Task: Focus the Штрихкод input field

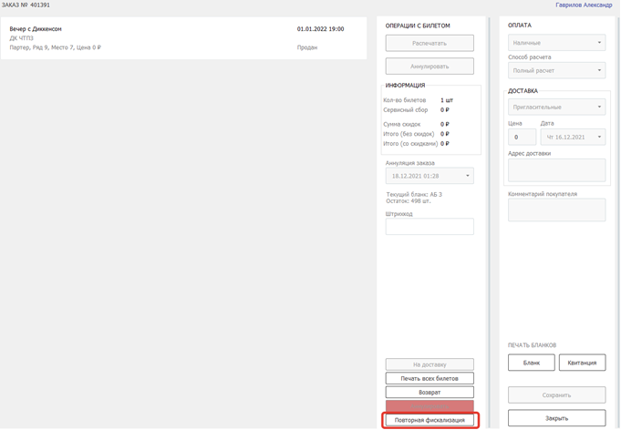Action: coord(430,227)
